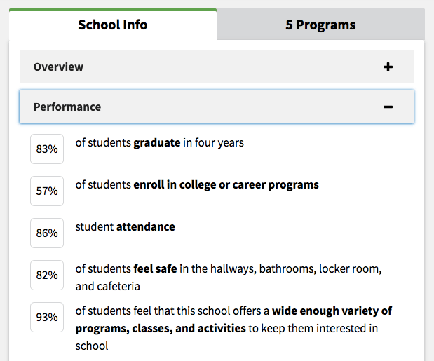Select the 93% program variety badge
Viewport: 434px width, 361px height.
47,318
